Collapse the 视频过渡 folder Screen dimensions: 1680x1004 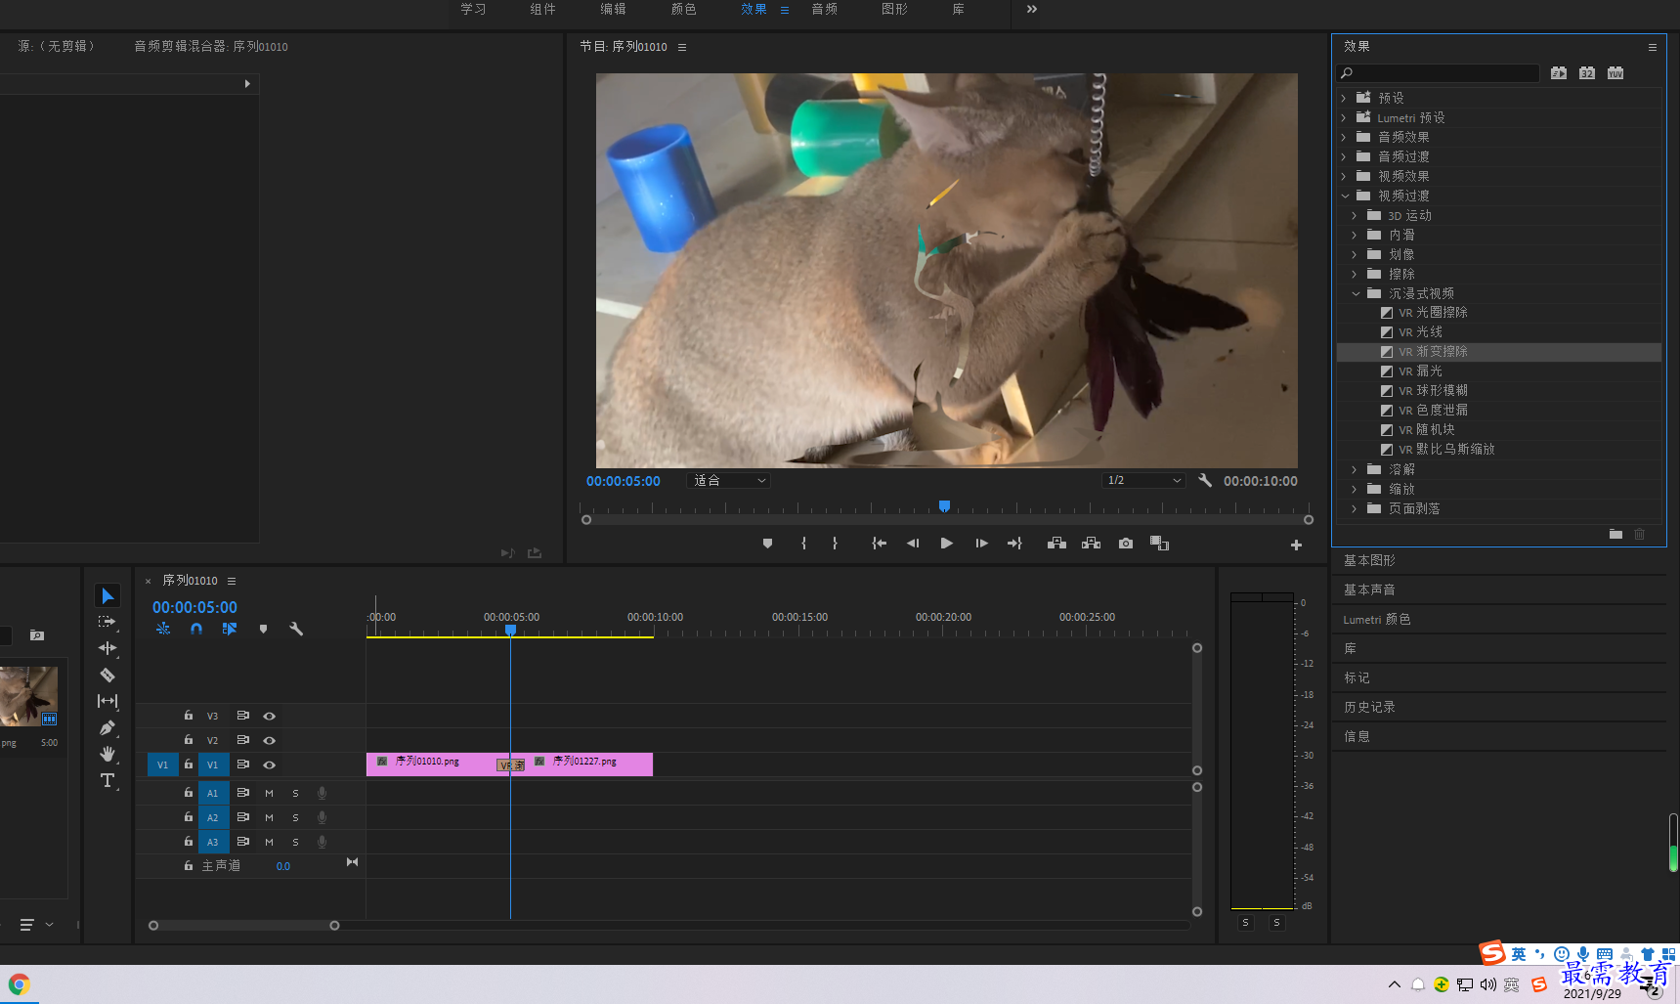tap(1345, 196)
